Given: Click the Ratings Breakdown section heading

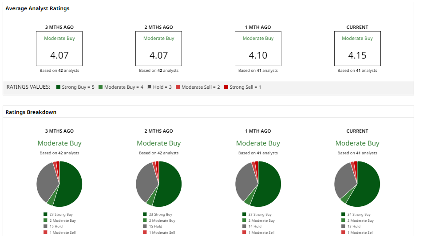Looking at the screenshot, I should [31, 112].
